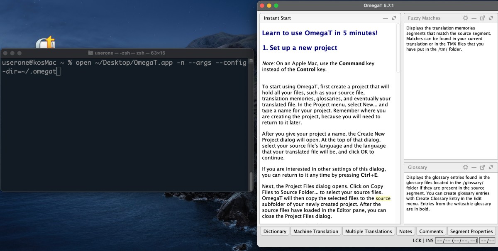
Task: Undock the Glossary pane
Action: coord(482,168)
